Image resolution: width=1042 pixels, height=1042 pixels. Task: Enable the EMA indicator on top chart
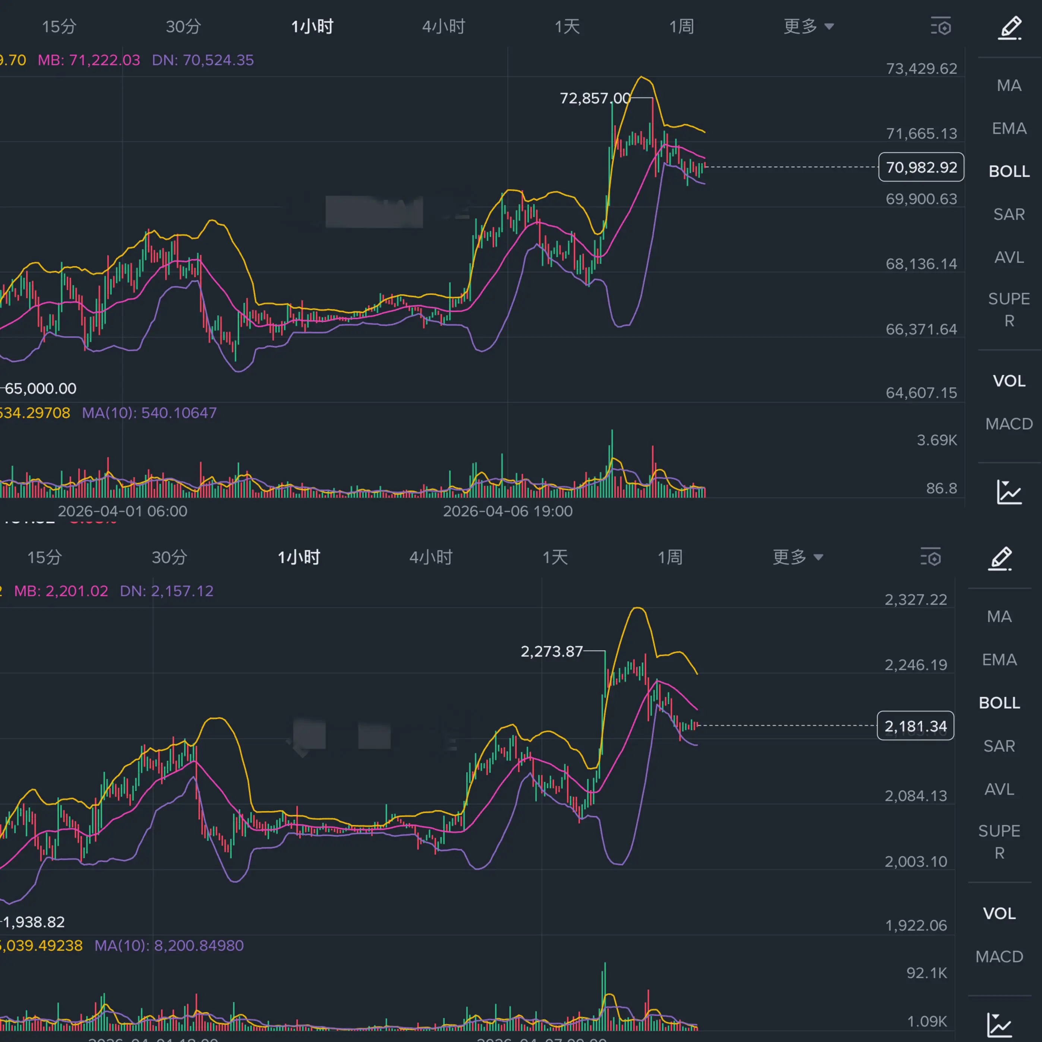[1009, 128]
